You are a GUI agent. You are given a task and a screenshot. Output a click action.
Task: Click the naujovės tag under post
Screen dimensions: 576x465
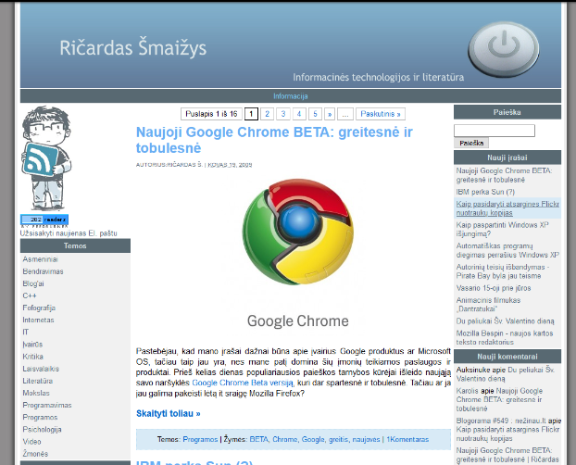(366, 440)
